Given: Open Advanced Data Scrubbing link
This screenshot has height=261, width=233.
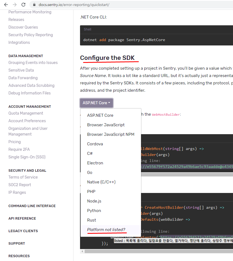Looking at the screenshot, I should 32,85.
